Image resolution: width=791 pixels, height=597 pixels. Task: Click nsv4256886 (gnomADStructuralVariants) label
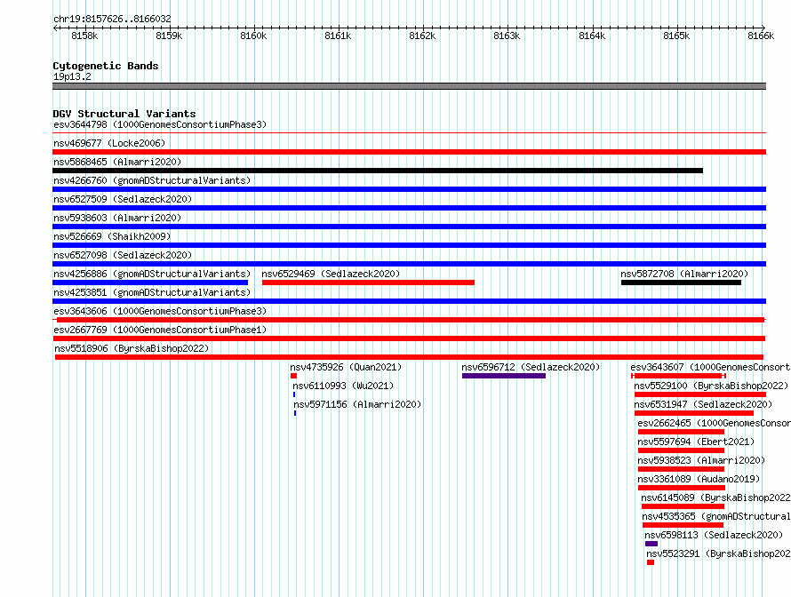152,274
